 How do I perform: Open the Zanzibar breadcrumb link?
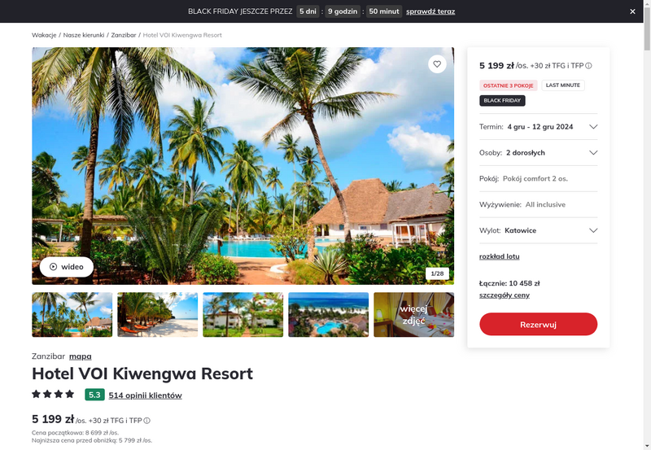124,35
